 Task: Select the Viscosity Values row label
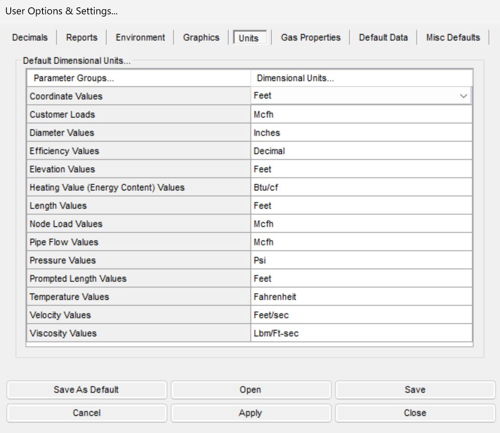point(139,333)
